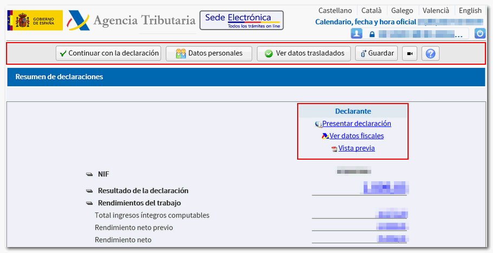Expand Rendimientos del trabajo section
Screen dimensions: 493x253
point(89,203)
